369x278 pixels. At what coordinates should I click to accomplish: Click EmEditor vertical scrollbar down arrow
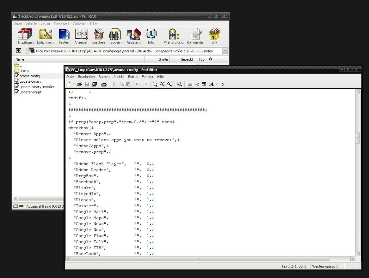click(x=358, y=254)
